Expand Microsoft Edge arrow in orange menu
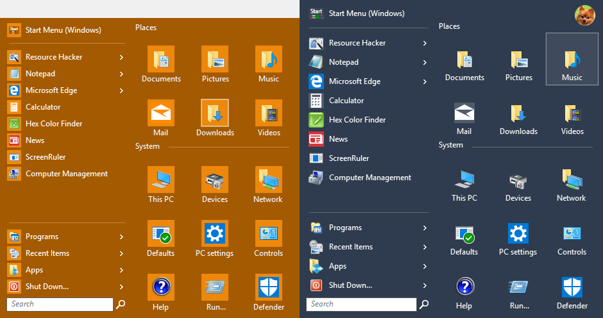 (x=121, y=91)
